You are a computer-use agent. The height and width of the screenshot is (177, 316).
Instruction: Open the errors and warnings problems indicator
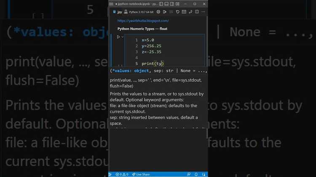pyautogui.click(x=122, y=174)
